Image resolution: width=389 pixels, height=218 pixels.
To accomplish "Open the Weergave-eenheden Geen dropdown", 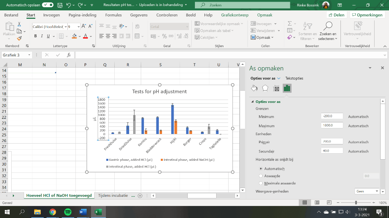I will [x=367, y=191].
